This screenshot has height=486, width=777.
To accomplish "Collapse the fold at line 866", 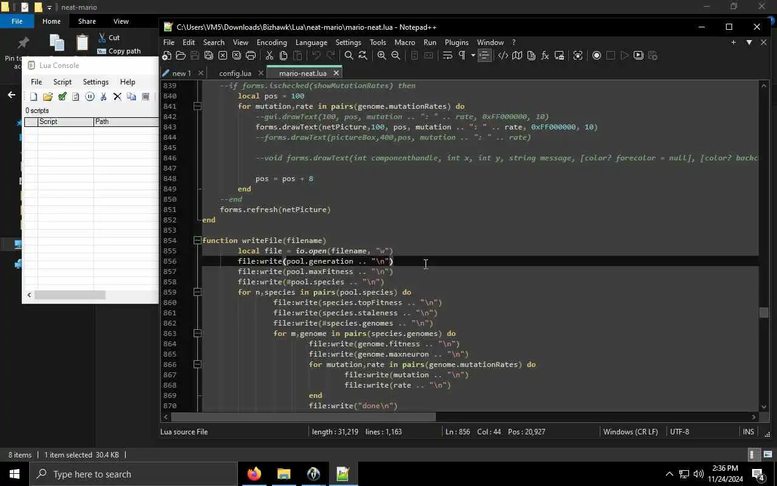I will click(x=197, y=364).
